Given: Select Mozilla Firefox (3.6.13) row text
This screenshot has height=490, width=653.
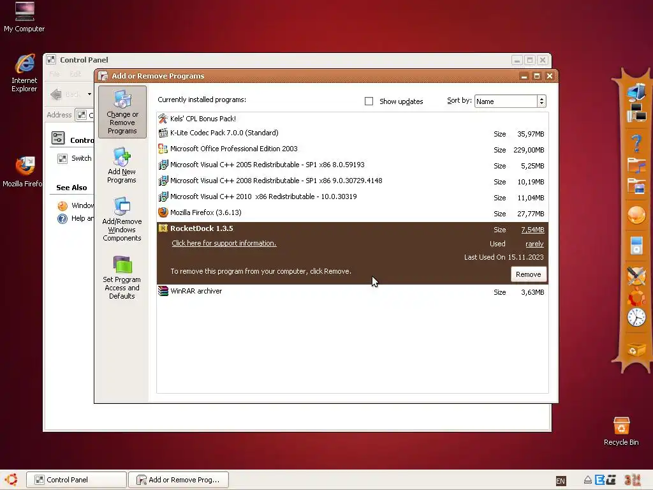Looking at the screenshot, I should [x=206, y=212].
